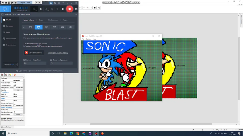
Task: Select the HDMI device recording mode
Action: point(54,27)
